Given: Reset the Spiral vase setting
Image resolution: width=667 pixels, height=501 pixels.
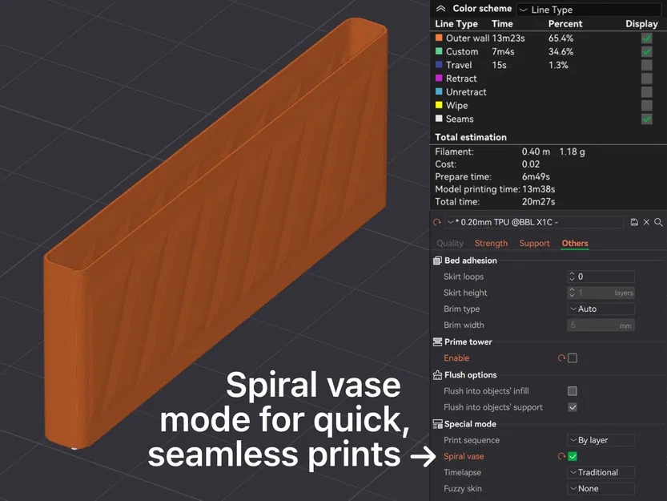Looking at the screenshot, I should point(561,456).
